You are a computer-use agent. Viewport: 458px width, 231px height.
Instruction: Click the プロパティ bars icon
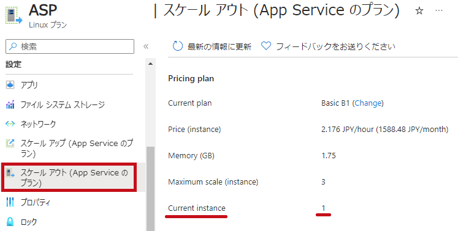point(10,202)
